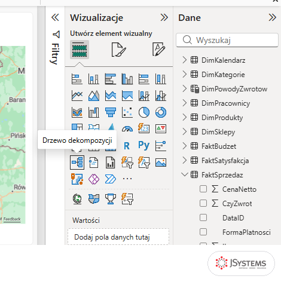
Task: Insert a stacked area chart visual
Action: (111, 96)
